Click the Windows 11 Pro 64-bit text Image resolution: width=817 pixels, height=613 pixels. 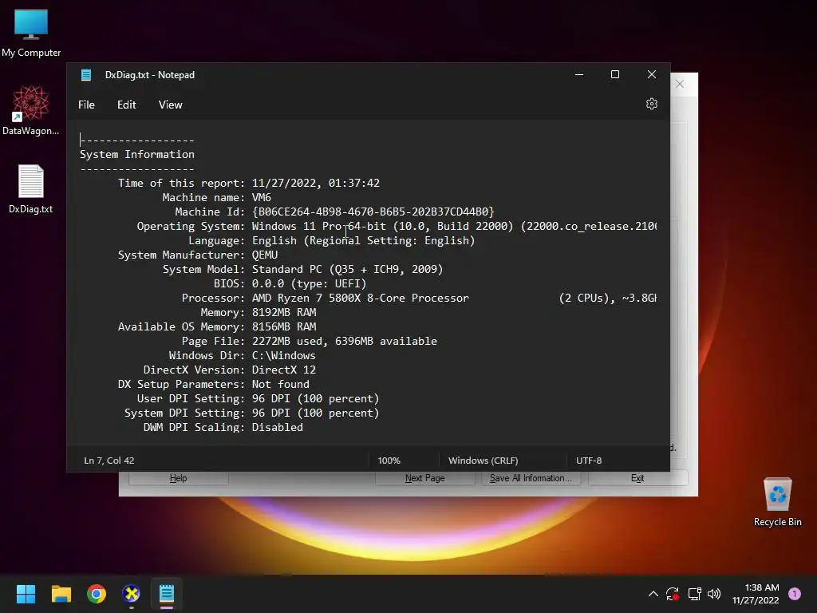pos(319,226)
